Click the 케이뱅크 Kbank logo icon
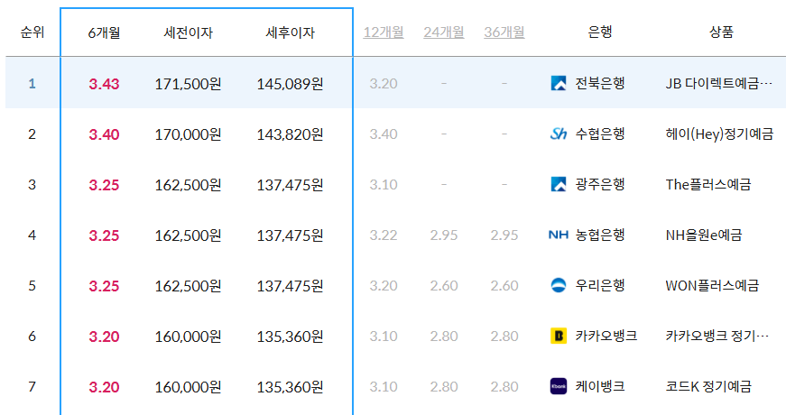The height and width of the screenshot is (415, 786). (x=558, y=386)
